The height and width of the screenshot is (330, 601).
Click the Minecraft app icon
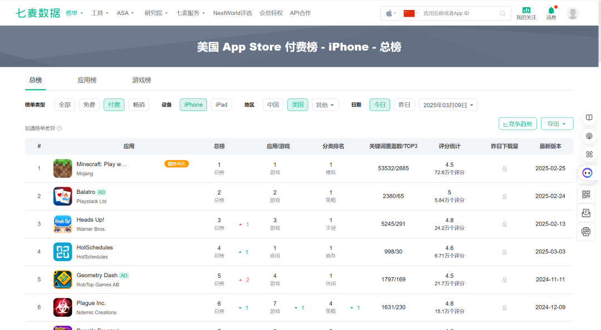(x=62, y=168)
